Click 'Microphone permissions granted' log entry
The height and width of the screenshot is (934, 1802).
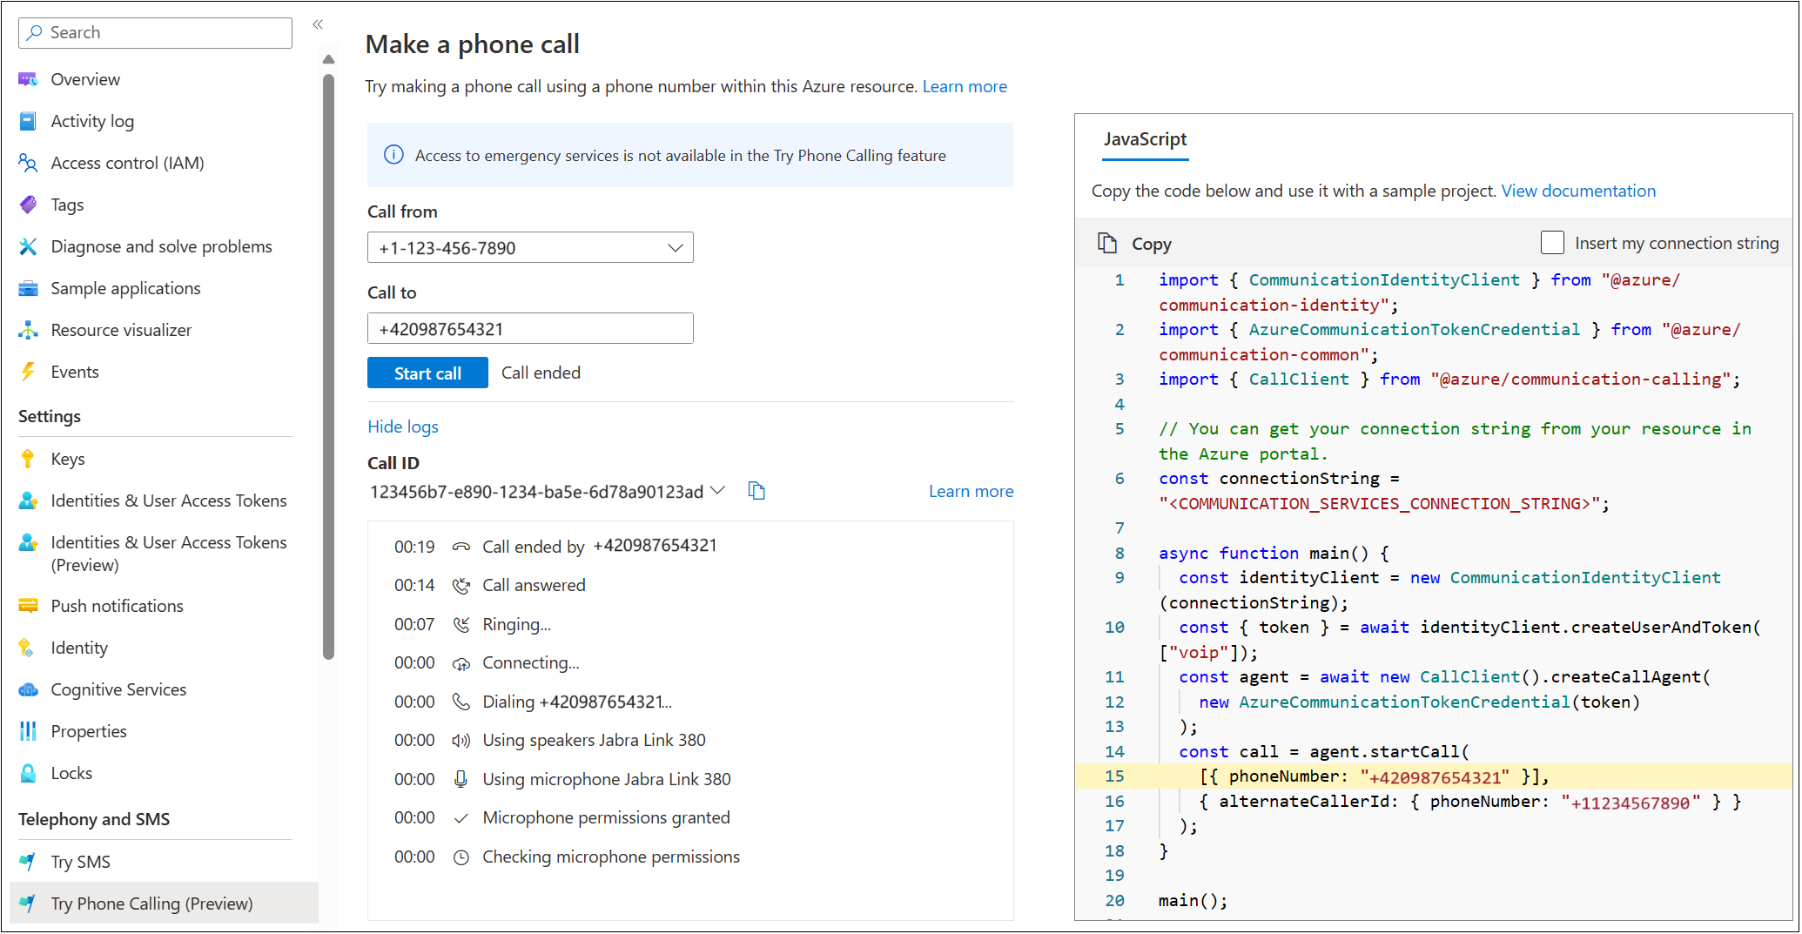[x=606, y=817]
